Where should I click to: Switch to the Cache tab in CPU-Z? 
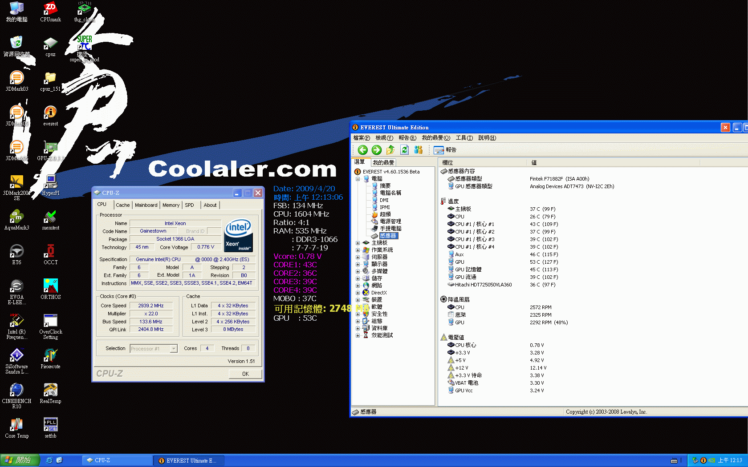coord(123,205)
